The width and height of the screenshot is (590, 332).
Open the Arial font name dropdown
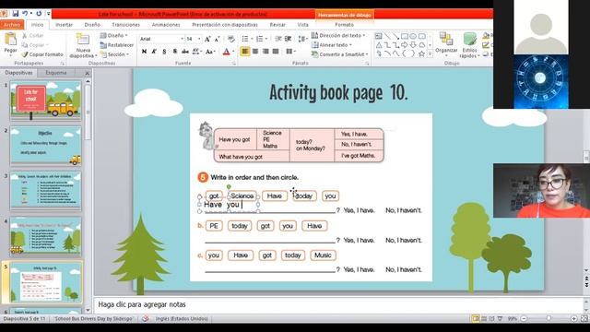(x=183, y=39)
